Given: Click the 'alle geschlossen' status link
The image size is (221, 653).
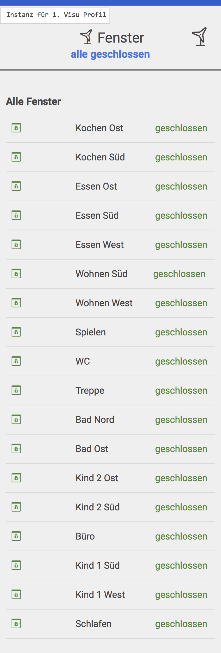Looking at the screenshot, I should tap(110, 54).
